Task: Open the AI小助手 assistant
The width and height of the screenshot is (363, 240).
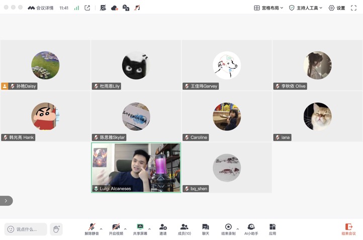Action: [251, 227]
